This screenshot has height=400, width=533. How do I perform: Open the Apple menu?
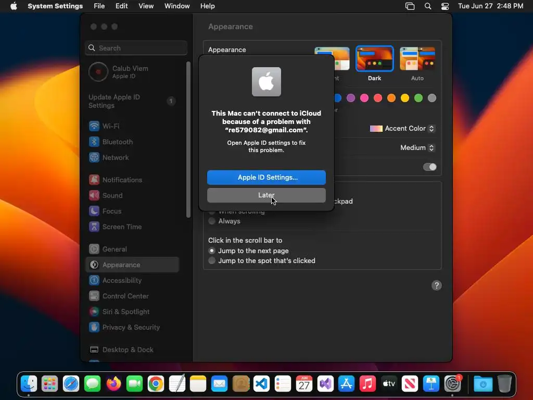pyautogui.click(x=14, y=6)
